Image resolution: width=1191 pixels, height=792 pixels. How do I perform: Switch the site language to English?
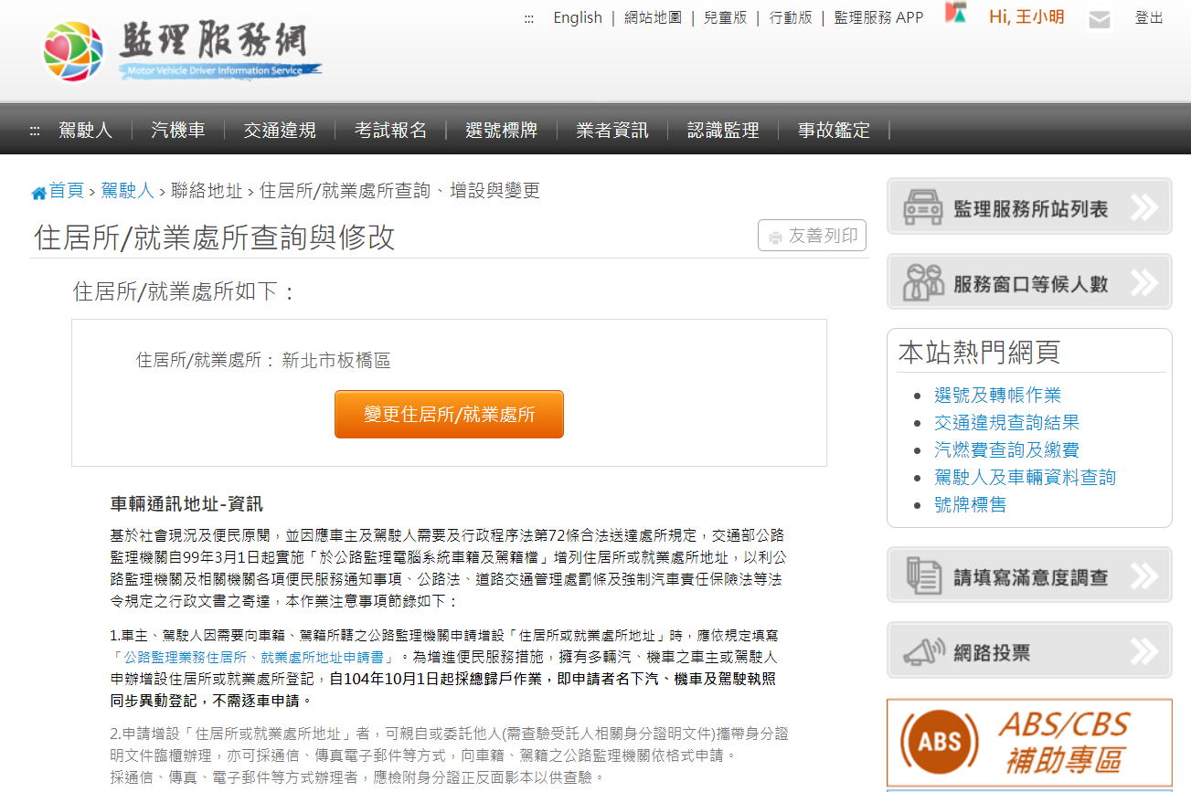coord(578,17)
